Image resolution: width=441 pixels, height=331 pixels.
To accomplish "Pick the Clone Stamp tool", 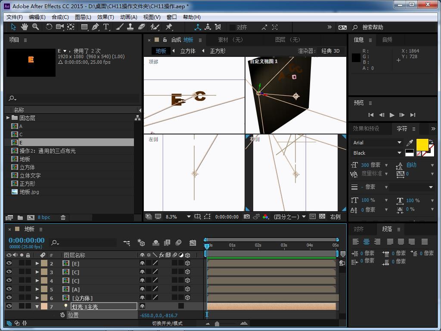I will pos(130,27).
